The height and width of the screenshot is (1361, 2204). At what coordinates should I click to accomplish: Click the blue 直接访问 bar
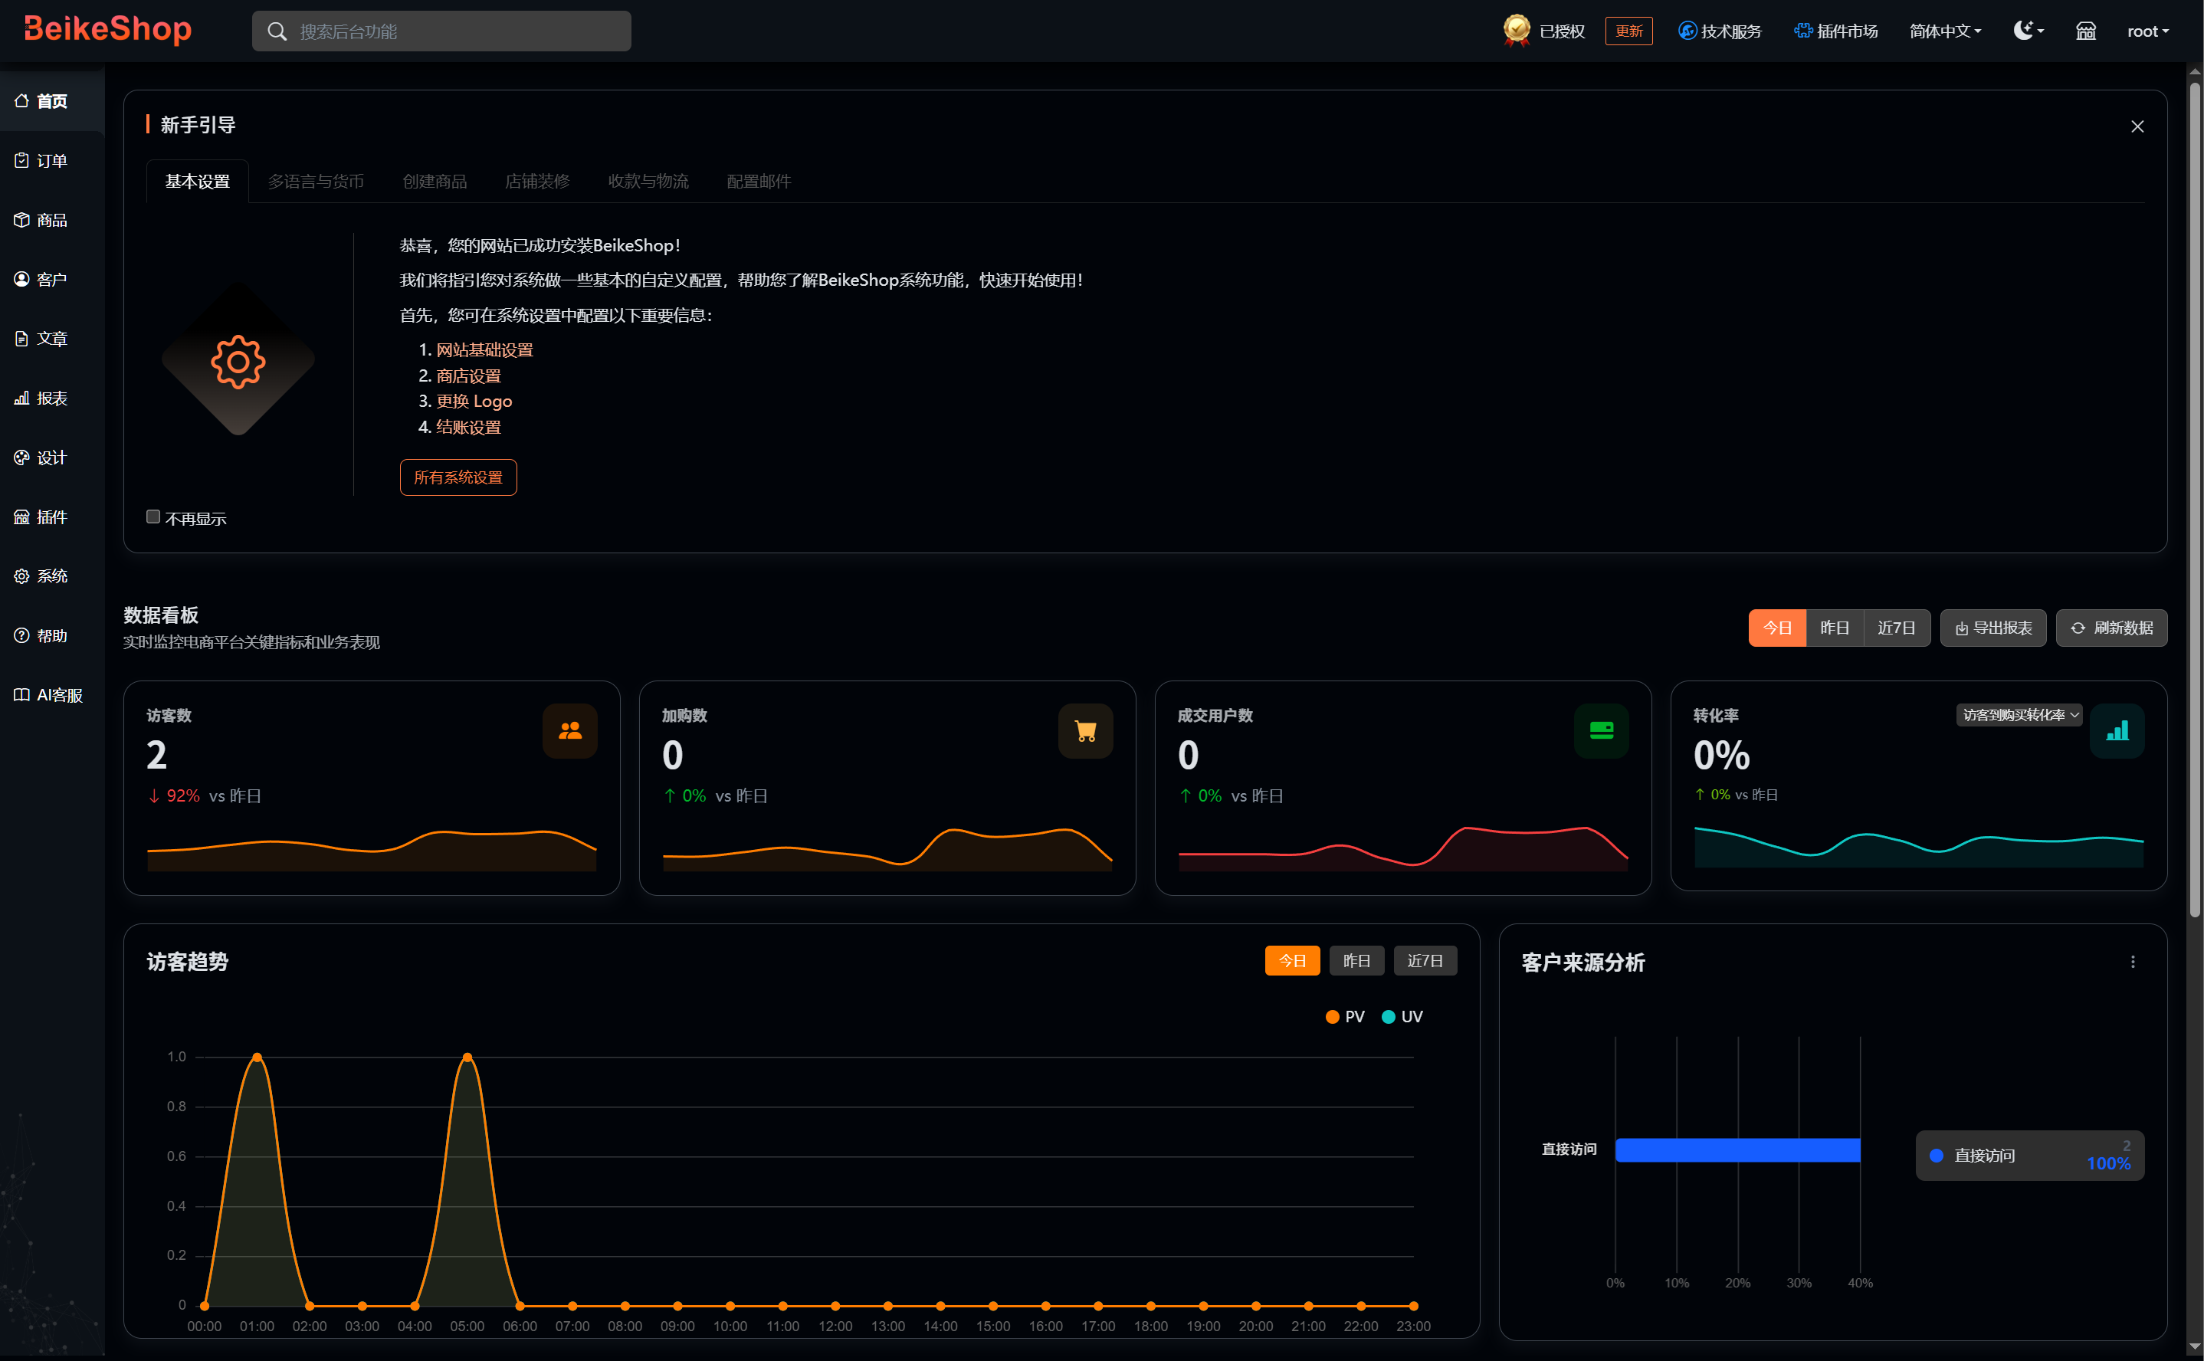coord(1738,1149)
